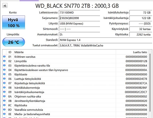Select the Käyttöaste row
Screen dimensions: 153x118
75,74
